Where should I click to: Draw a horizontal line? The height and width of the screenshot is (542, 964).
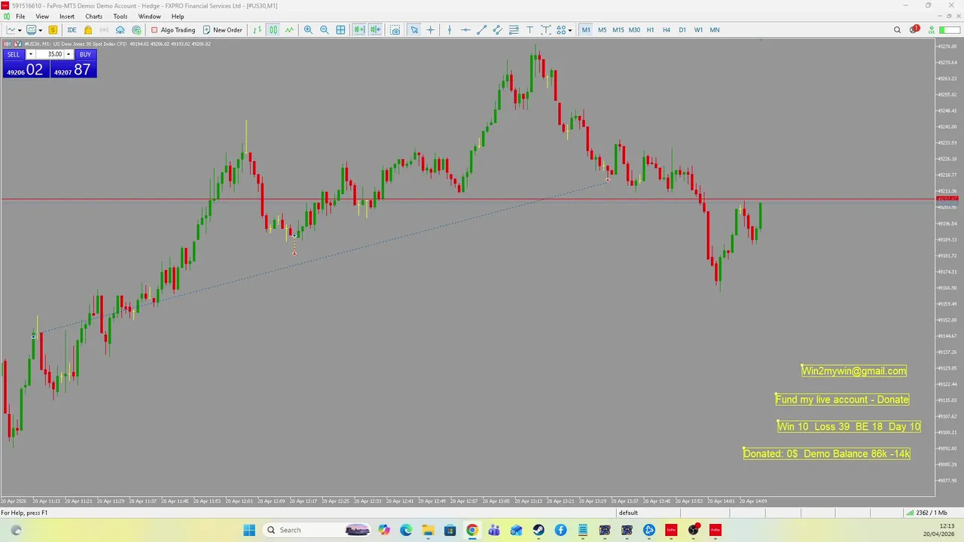point(465,30)
